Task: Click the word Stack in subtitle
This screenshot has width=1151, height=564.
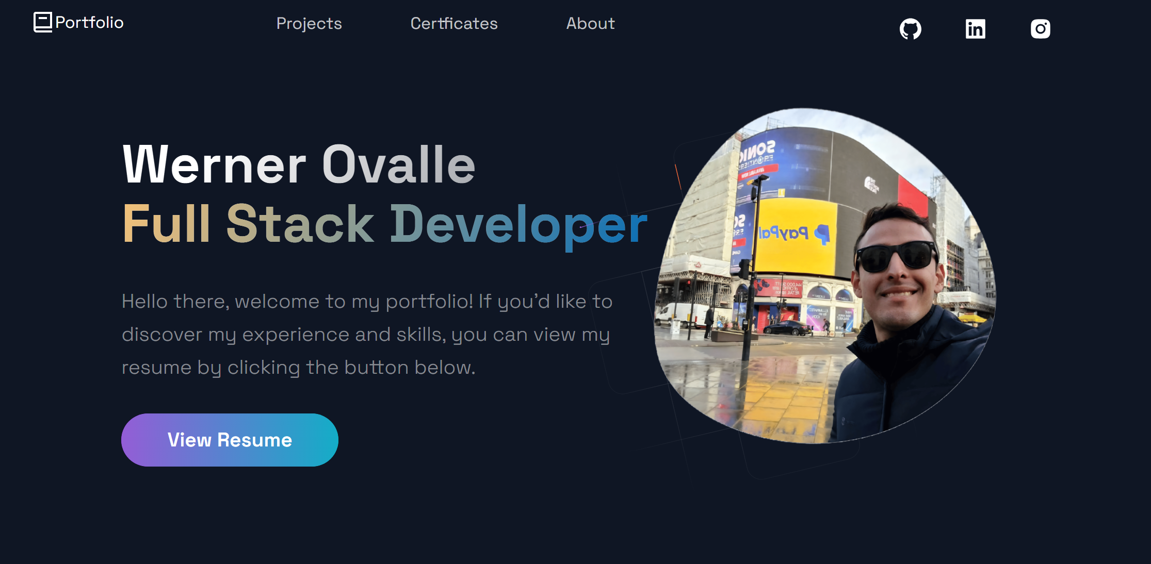Action: pos(300,224)
